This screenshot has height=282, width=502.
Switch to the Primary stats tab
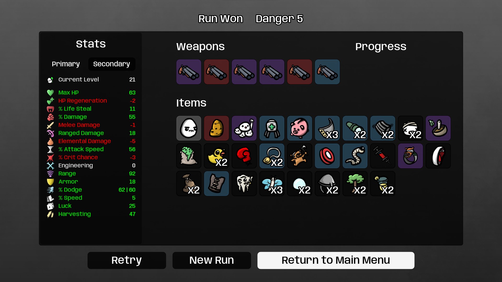point(66,64)
